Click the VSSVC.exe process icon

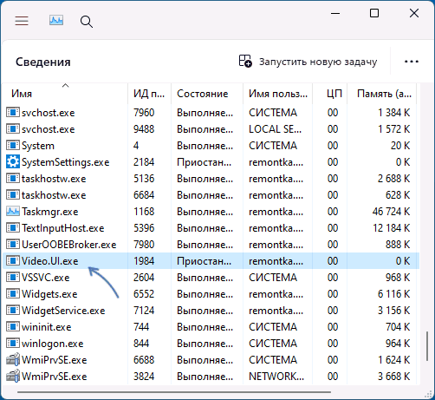[13, 278]
